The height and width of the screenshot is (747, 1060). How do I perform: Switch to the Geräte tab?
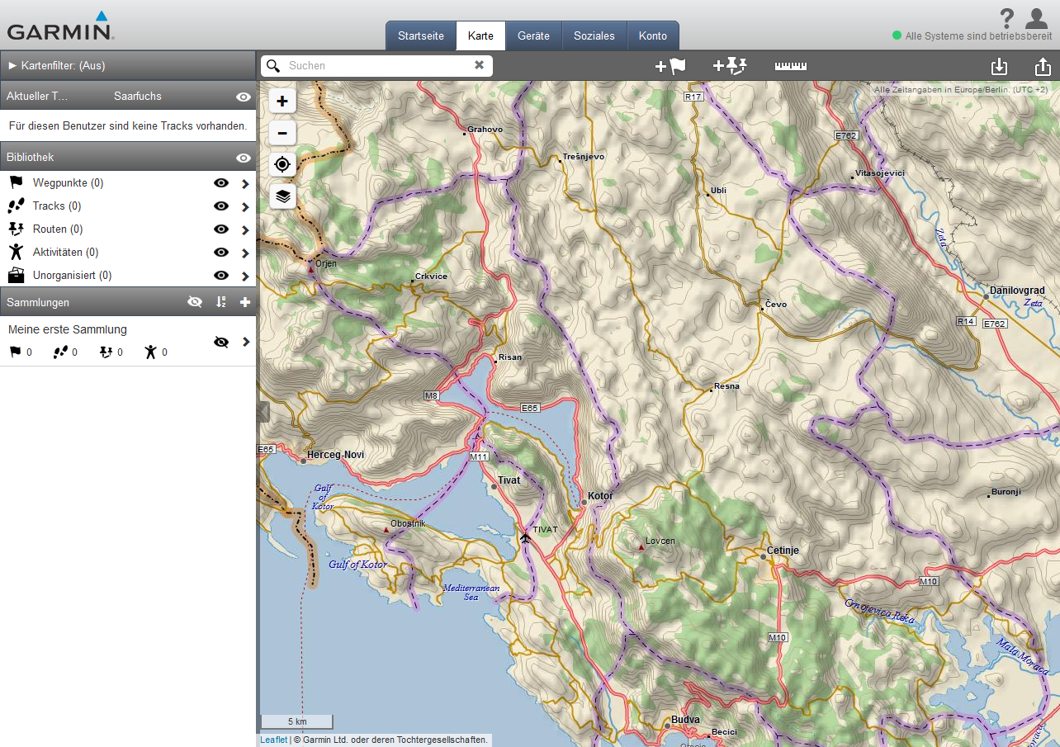pyautogui.click(x=533, y=36)
